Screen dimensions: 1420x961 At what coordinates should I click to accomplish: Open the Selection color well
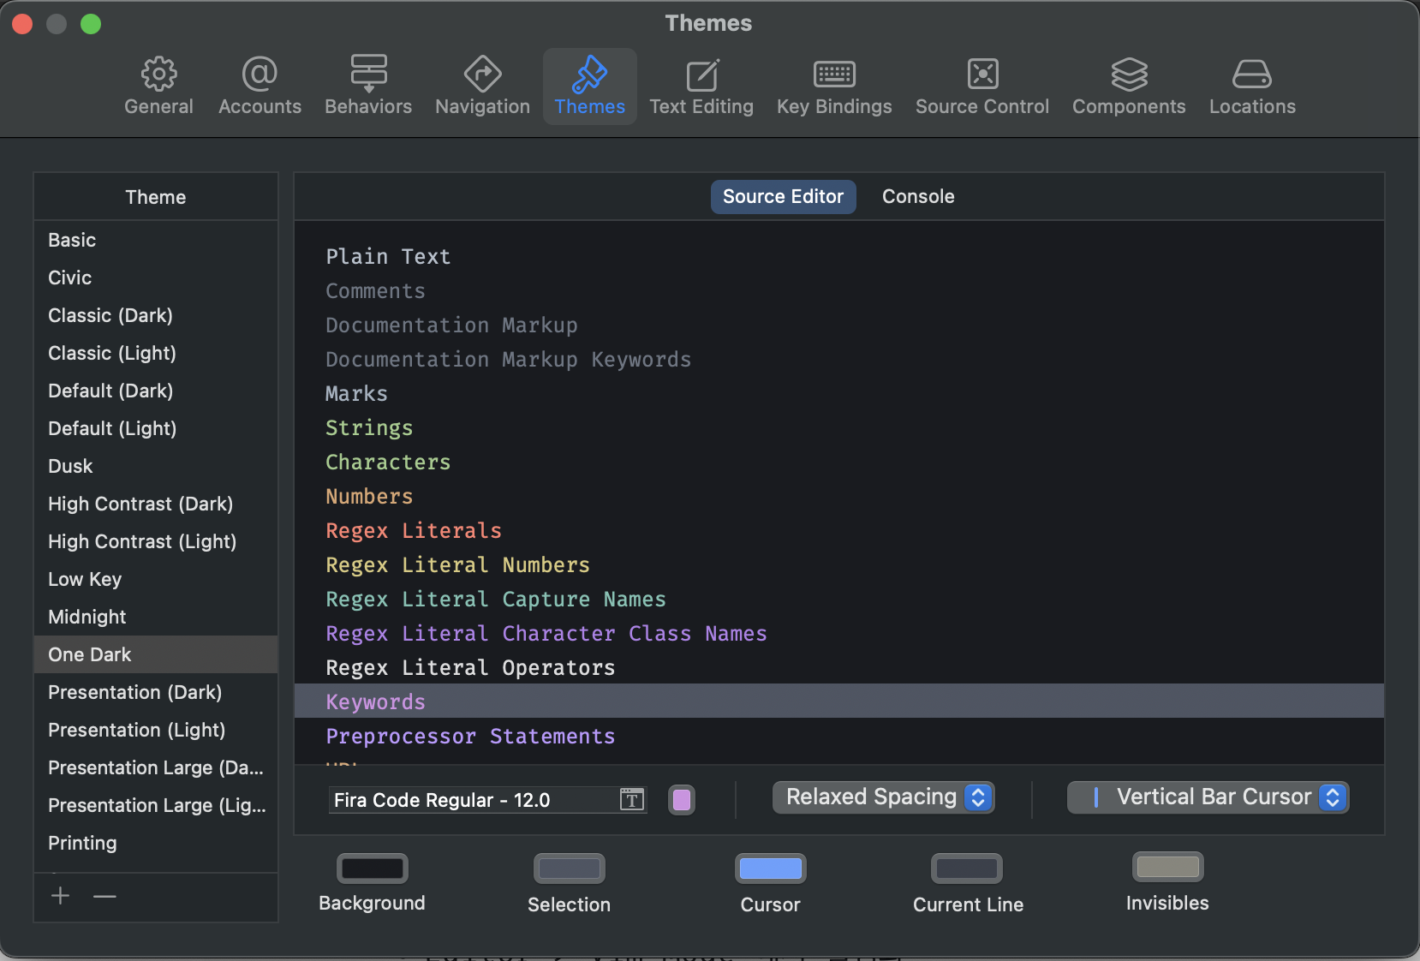point(569,868)
